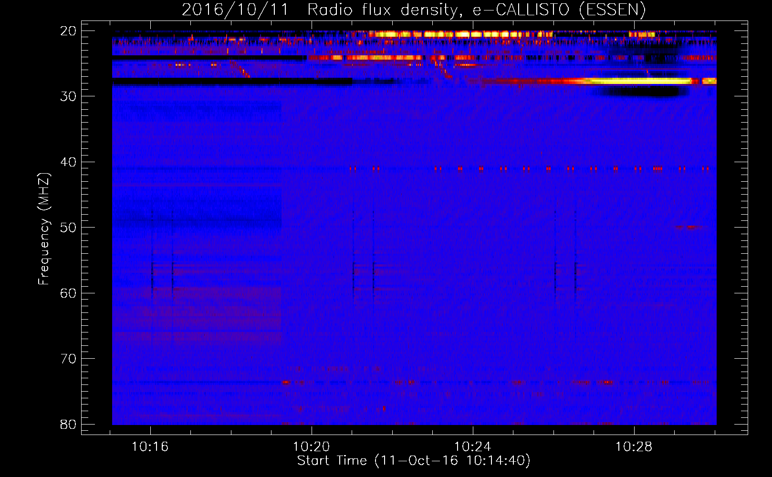Image resolution: width=772 pixels, height=477 pixels.
Task: Click the 10:28 time tick label
Action: pyautogui.click(x=634, y=447)
